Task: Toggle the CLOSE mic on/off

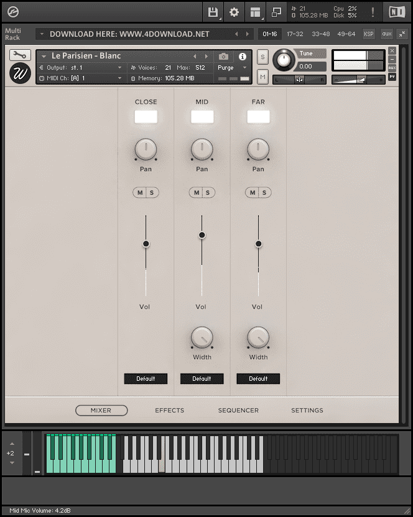Action: [x=146, y=117]
